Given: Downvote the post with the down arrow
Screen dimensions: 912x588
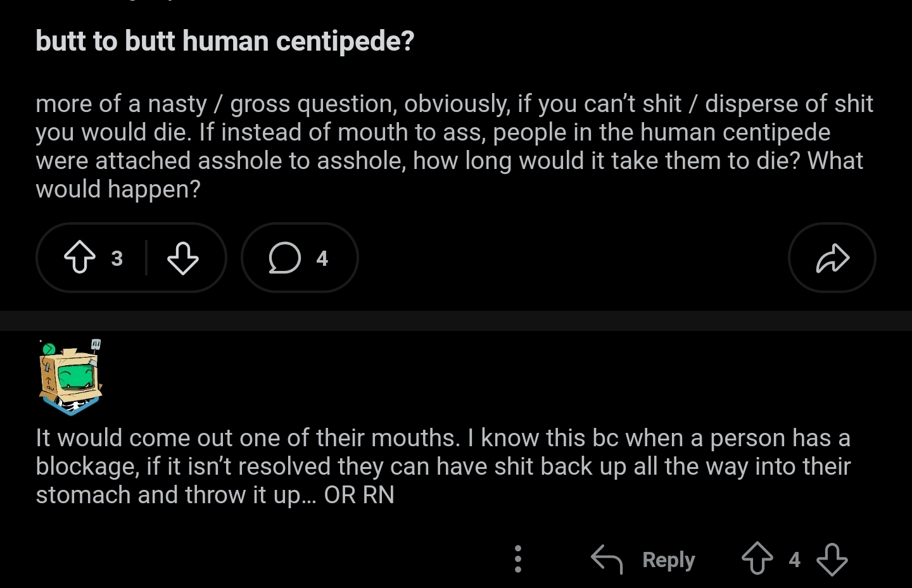Looking at the screenshot, I should click(x=183, y=258).
